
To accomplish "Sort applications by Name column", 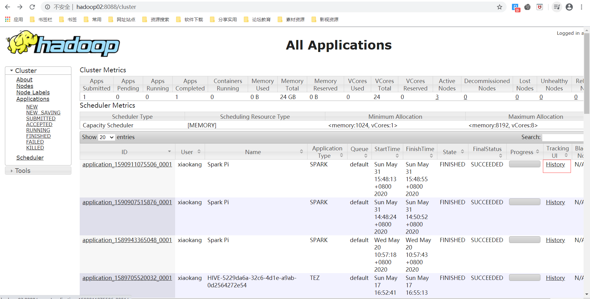I will click(x=301, y=152).
